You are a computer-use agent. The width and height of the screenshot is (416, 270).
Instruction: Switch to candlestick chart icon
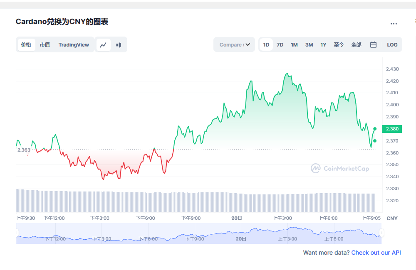click(x=119, y=45)
